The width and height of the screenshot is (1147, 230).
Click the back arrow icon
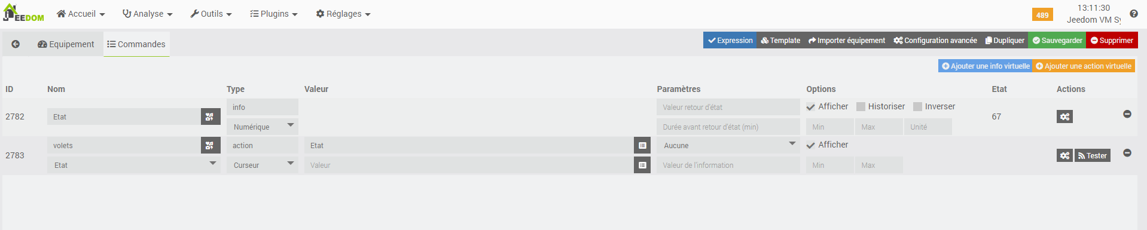[x=16, y=44]
